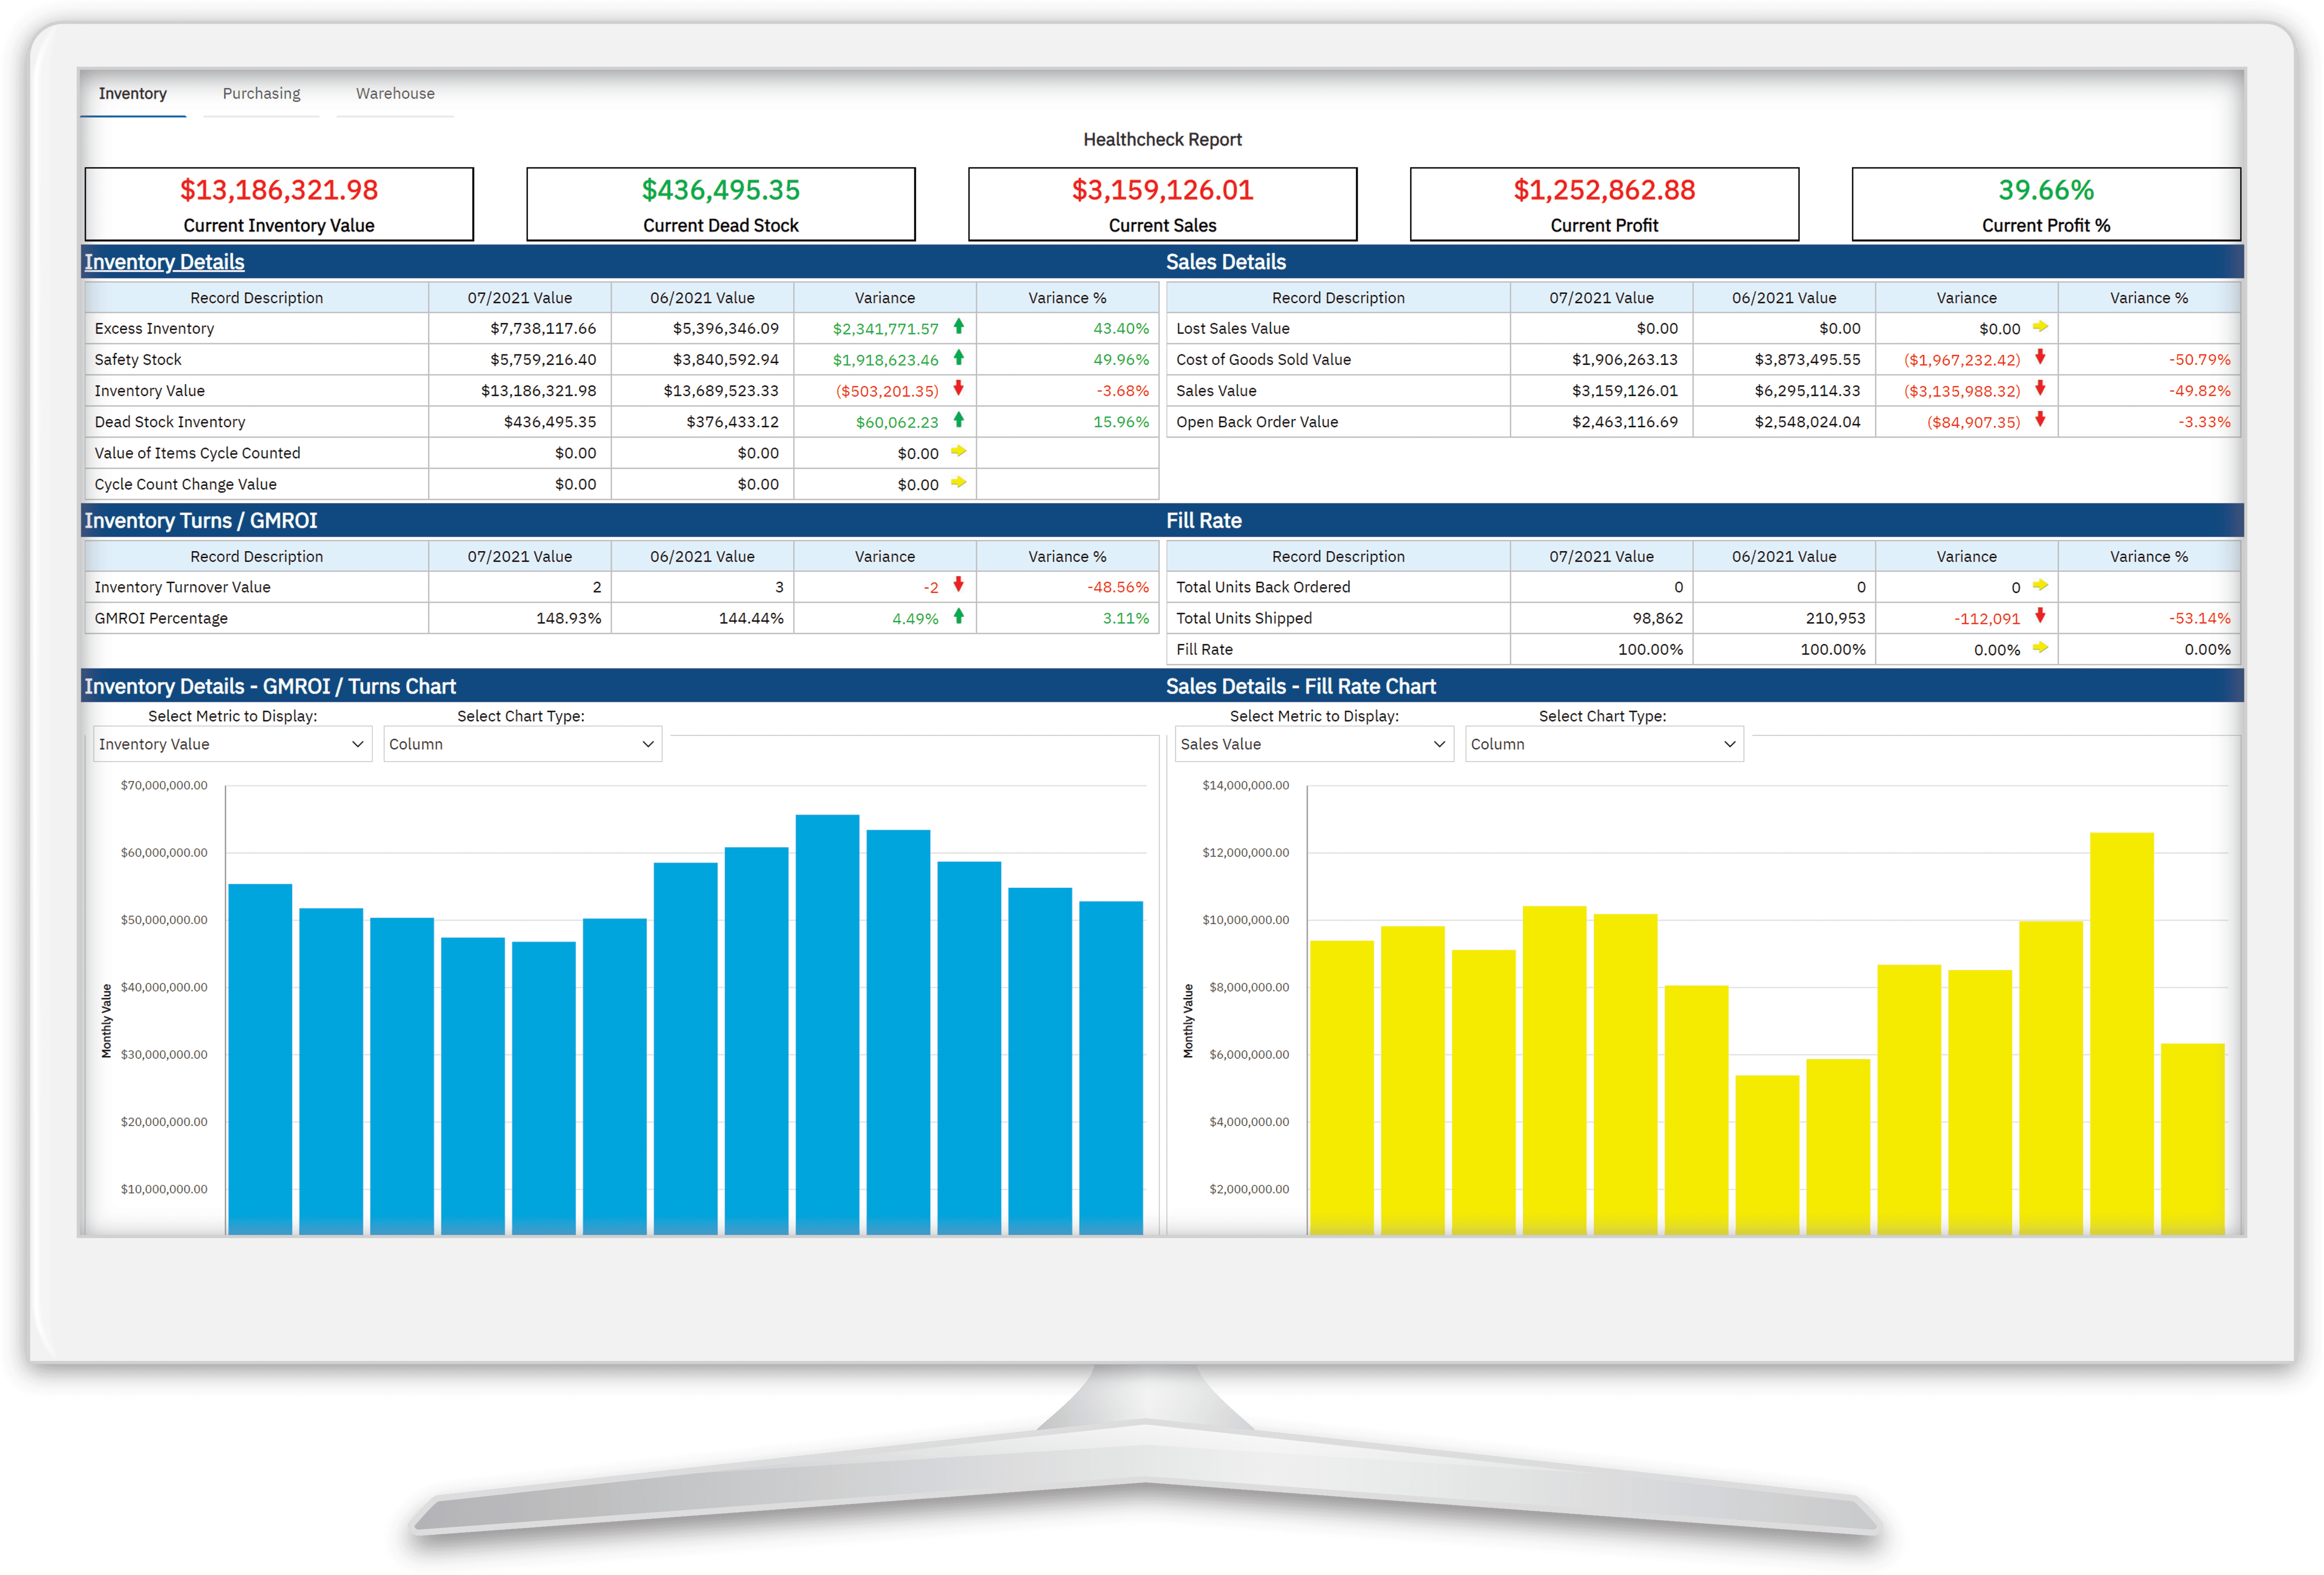Click yellow arrow in Value of Items Cycle Counted row

(958, 451)
